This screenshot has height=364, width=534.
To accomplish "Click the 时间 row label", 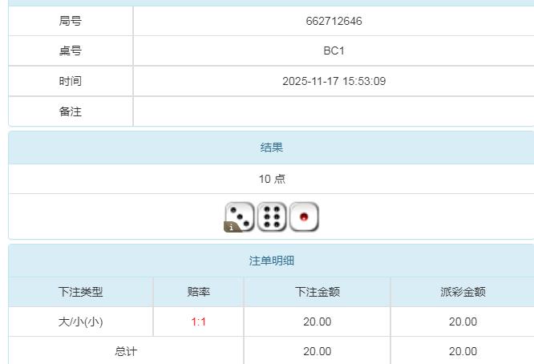I will coord(70,82).
